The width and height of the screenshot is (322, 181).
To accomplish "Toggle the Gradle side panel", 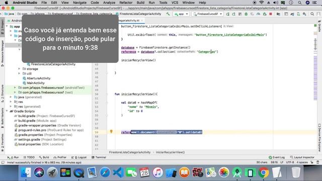I will coord(319,26).
